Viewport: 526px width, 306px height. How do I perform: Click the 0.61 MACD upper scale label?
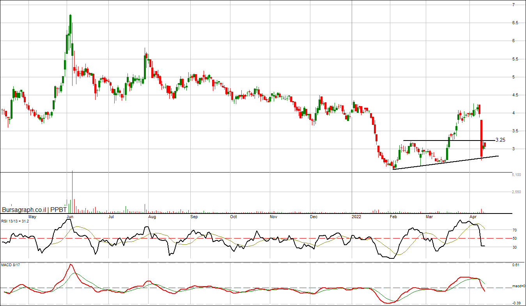(515, 265)
